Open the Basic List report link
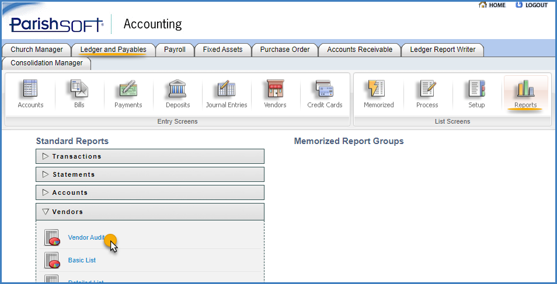The image size is (557, 284). [x=82, y=260]
